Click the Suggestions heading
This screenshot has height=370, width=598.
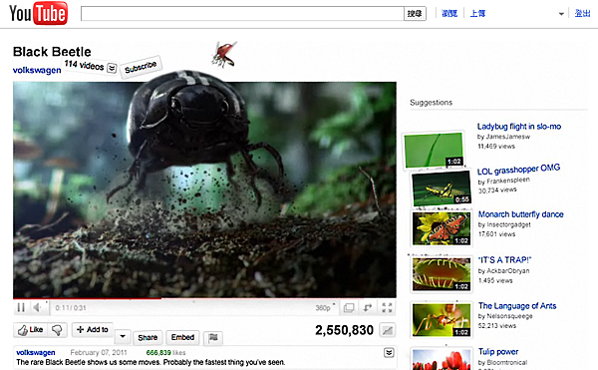point(431,103)
